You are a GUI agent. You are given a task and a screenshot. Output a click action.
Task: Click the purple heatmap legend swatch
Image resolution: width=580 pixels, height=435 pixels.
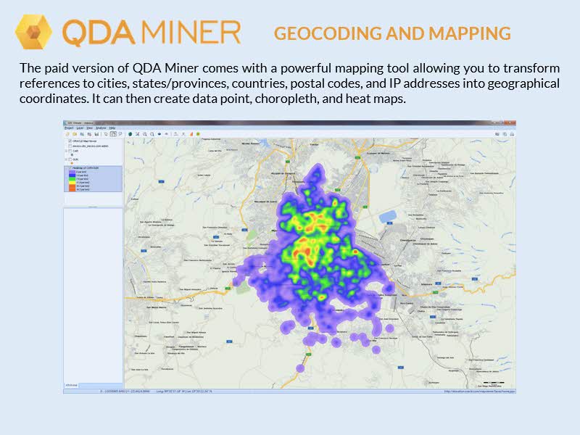point(72,172)
